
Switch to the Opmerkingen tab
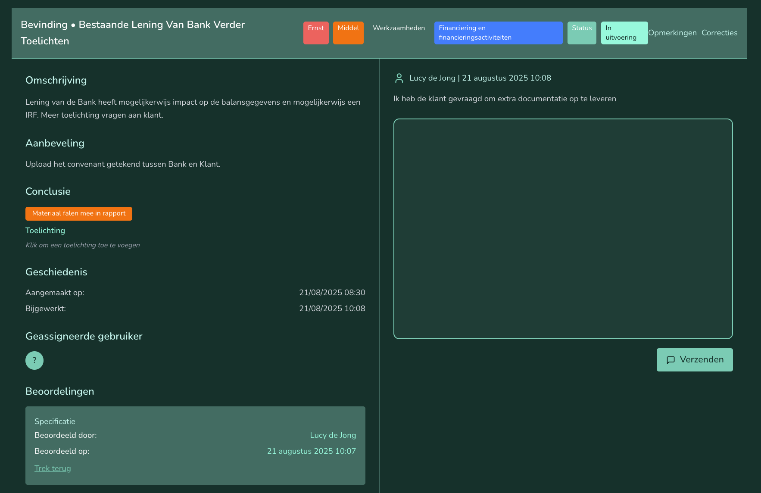pos(672,33)
